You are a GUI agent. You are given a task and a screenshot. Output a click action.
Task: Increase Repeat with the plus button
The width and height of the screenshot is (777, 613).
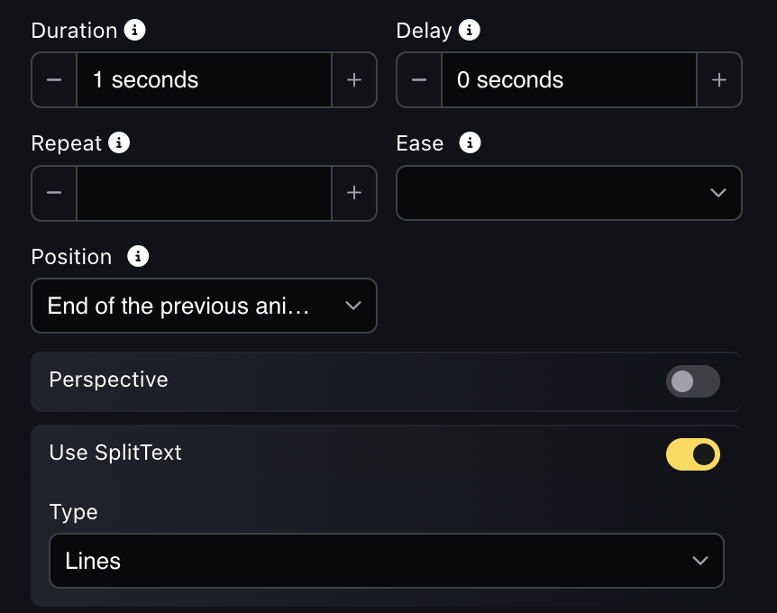pyautogui.click(x=354, y=193)
